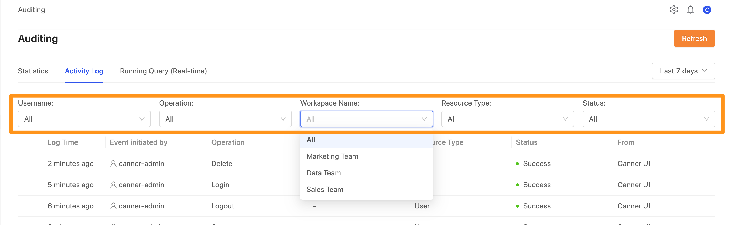Click the Delete operation cell
This screenshot has height=225, width=731.
click(x=222, y=163)
